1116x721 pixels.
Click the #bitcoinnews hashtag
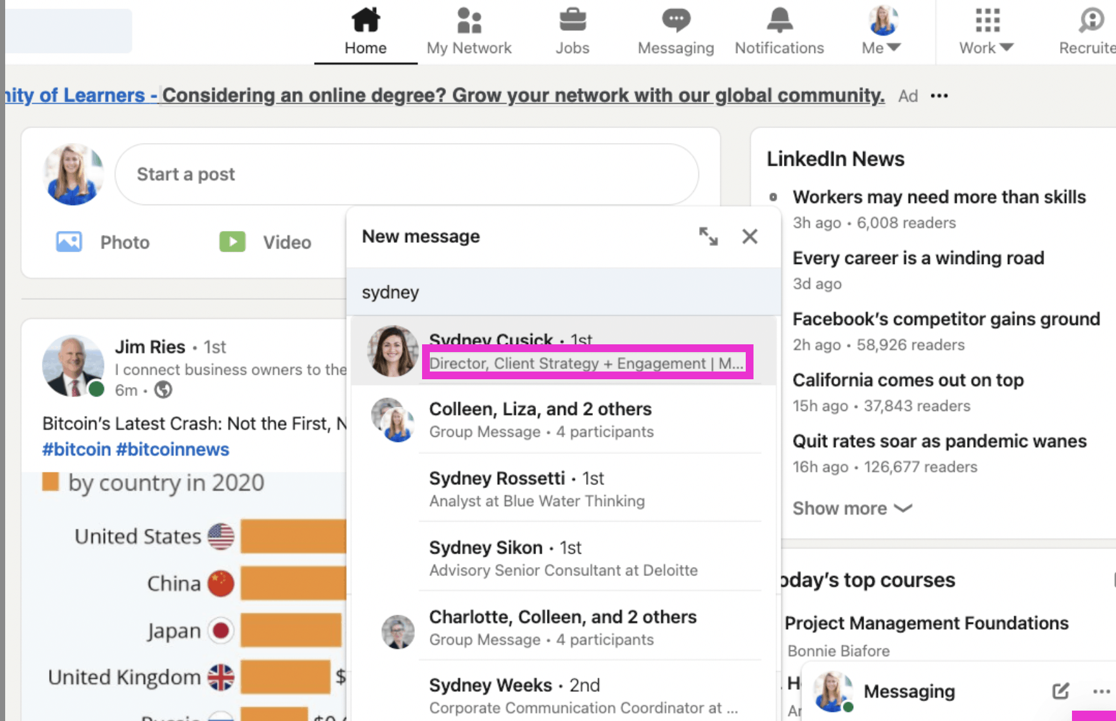pos(173,449)
